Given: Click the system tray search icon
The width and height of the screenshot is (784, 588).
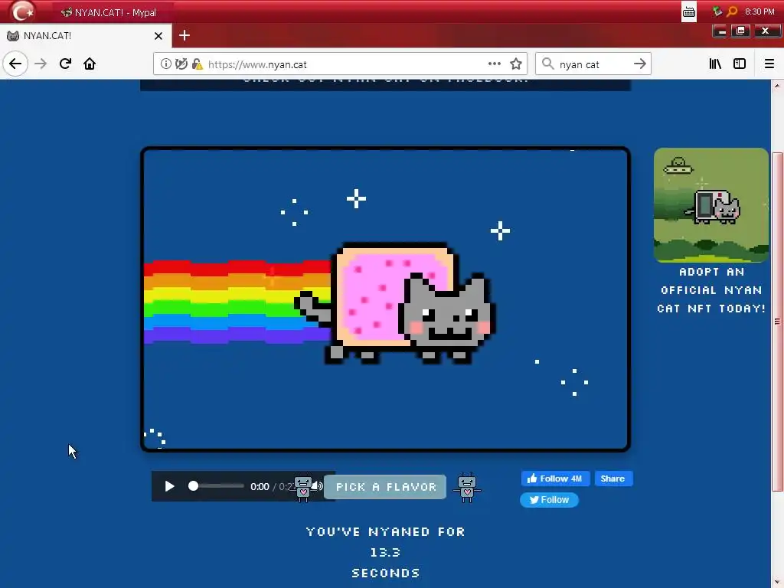Looking at the screenshot, I should point(732,11).
